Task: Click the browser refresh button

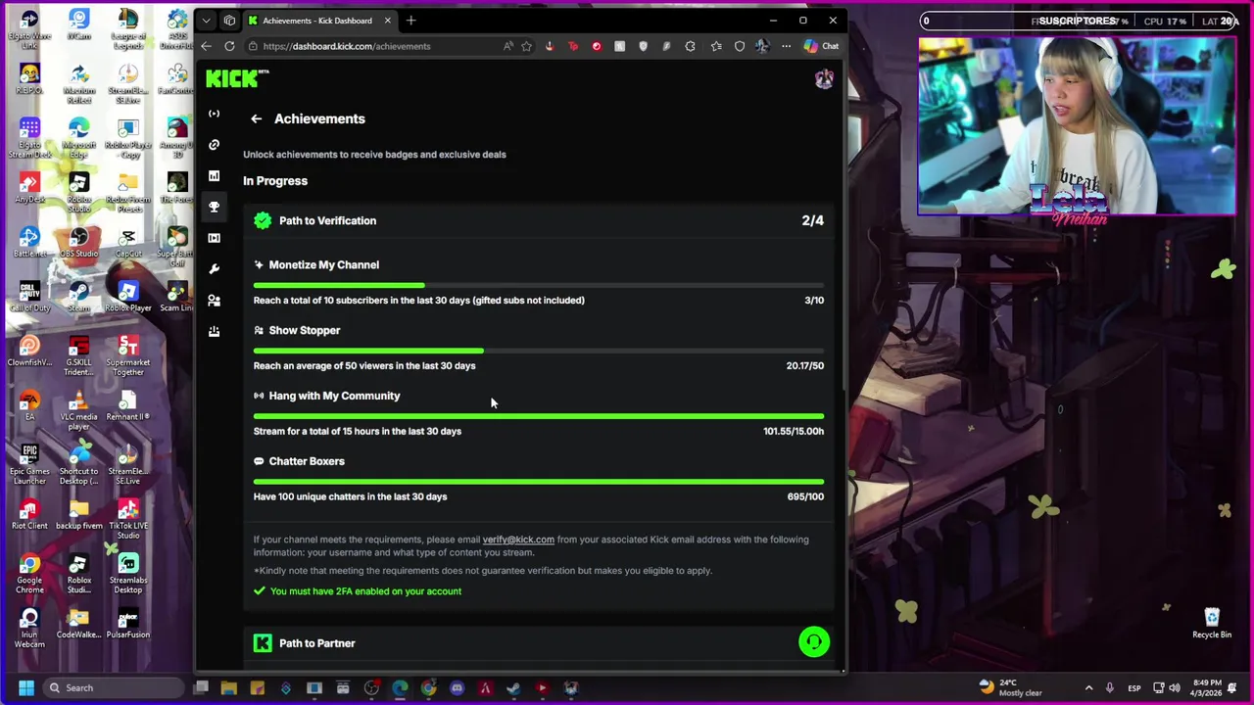Action: click(229, 46)
